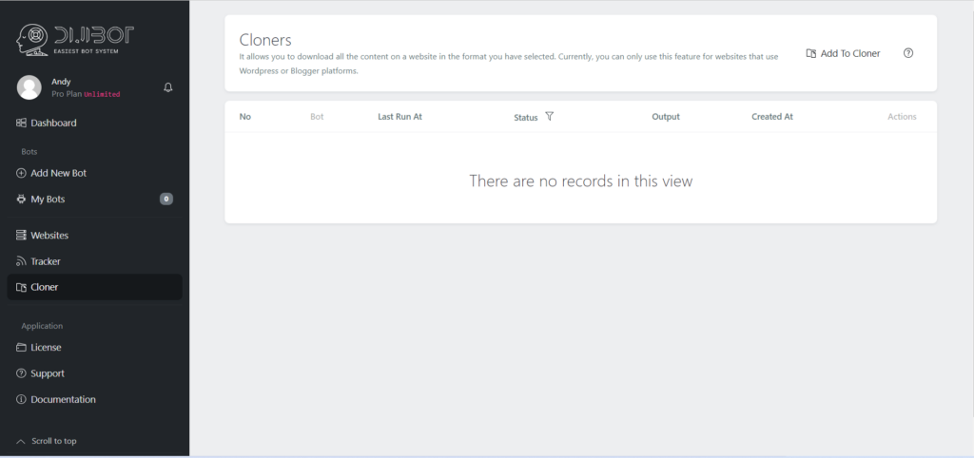Screen dimensions: 974x458
Task: Click the Add To Cloner button
Action: coord(843,53)
